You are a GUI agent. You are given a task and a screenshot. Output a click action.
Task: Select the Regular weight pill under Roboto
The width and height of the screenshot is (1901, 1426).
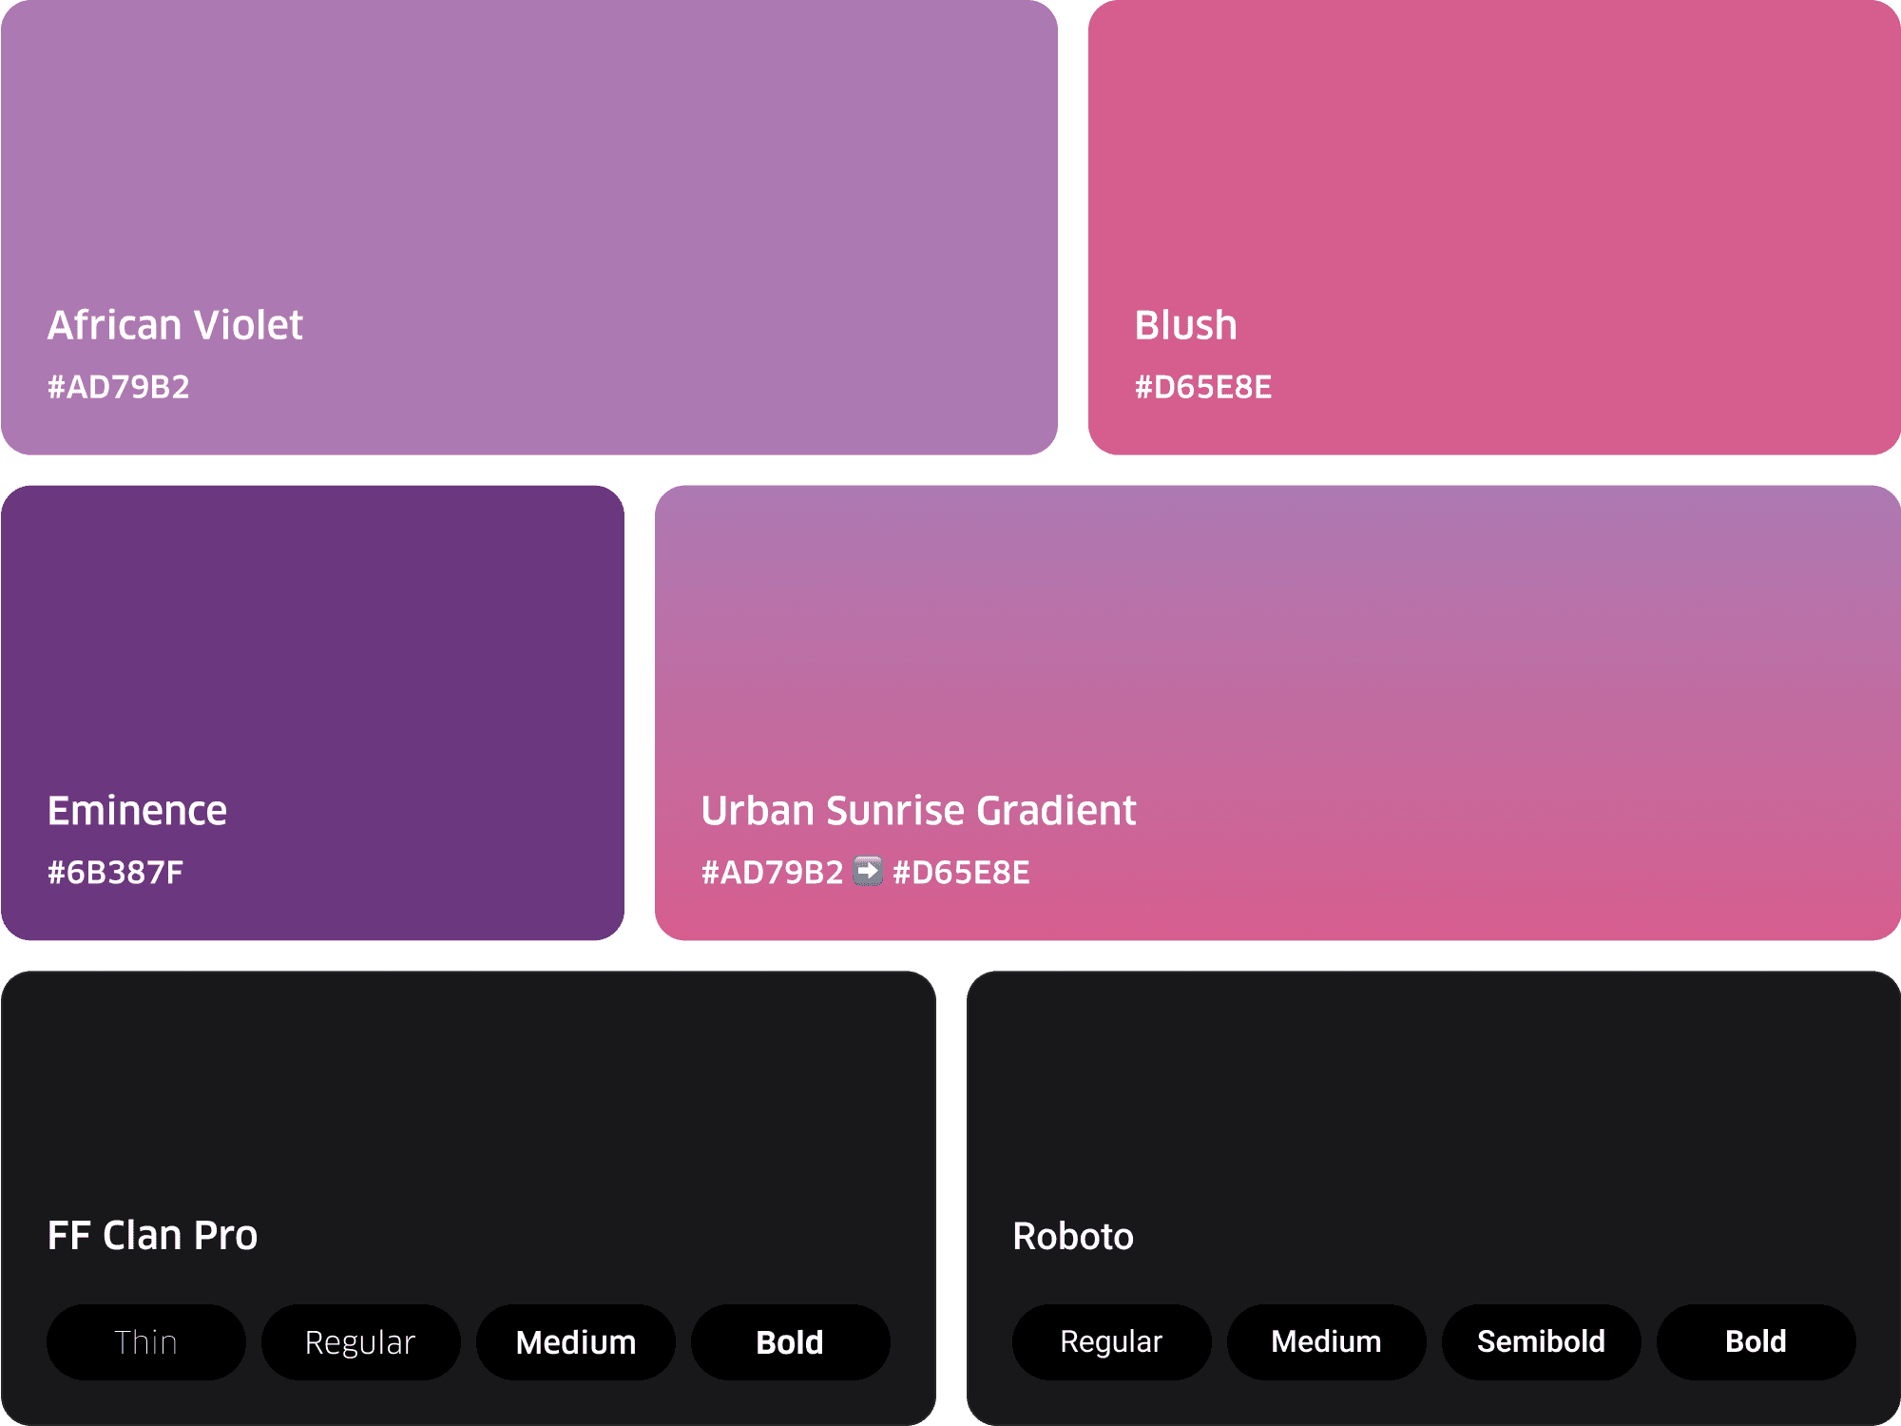[1111, 1341]
